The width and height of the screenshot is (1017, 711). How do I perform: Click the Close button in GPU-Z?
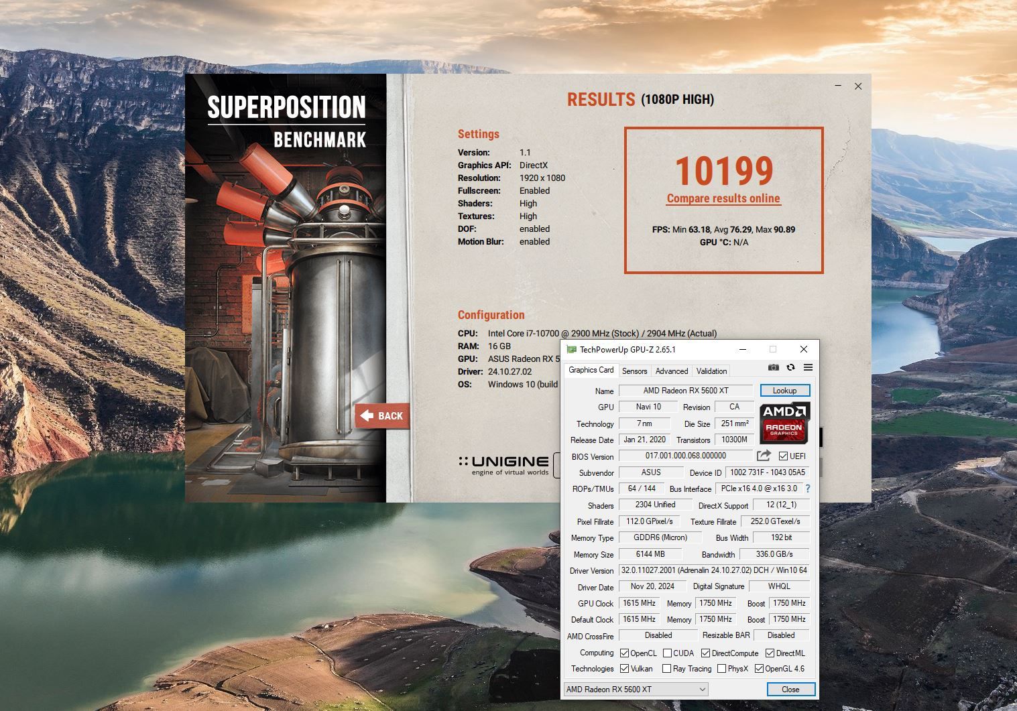[x=790, y=689]
